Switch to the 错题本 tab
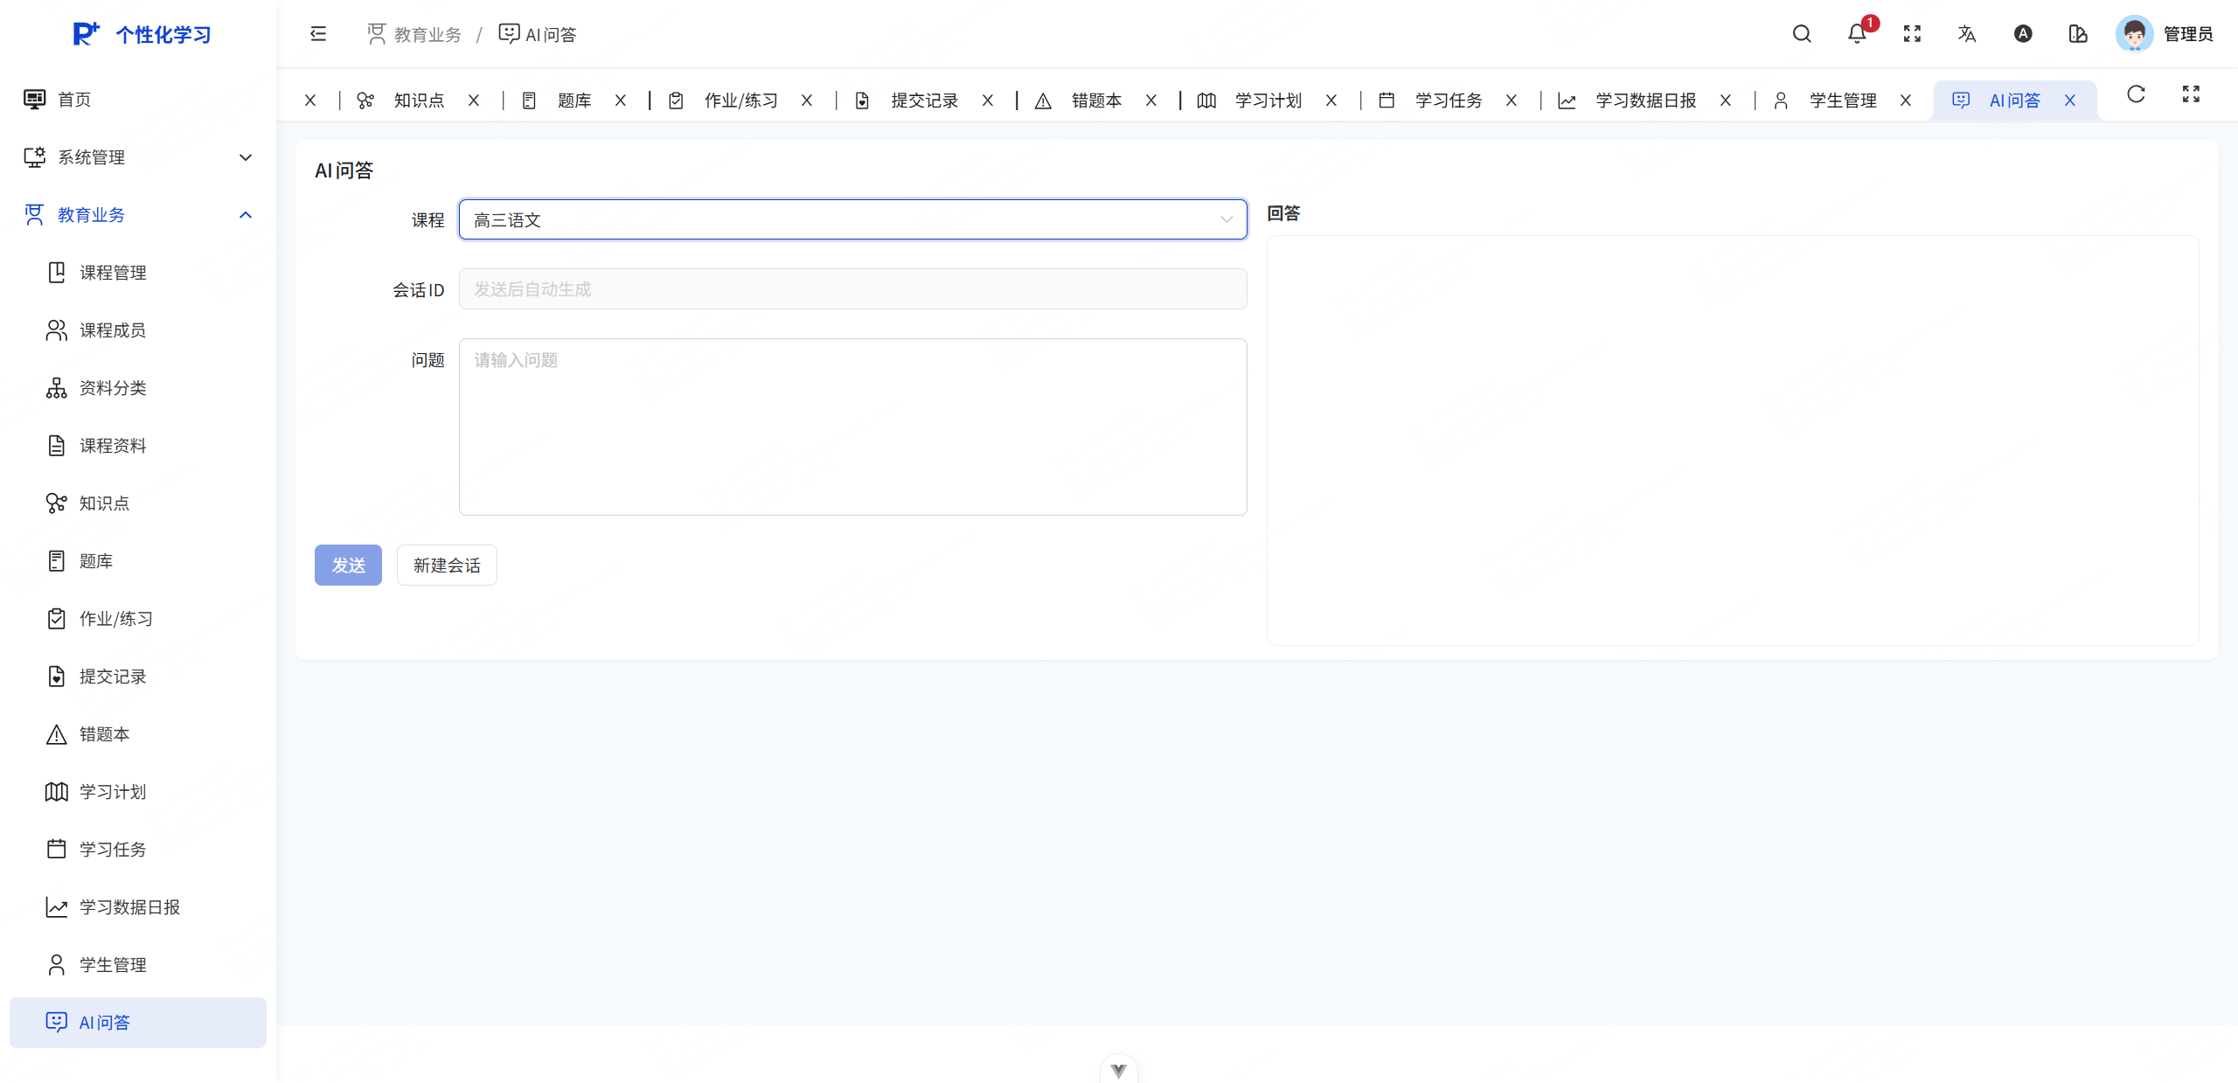This screenshot has height=1083, width=2238. [1096, 101]
